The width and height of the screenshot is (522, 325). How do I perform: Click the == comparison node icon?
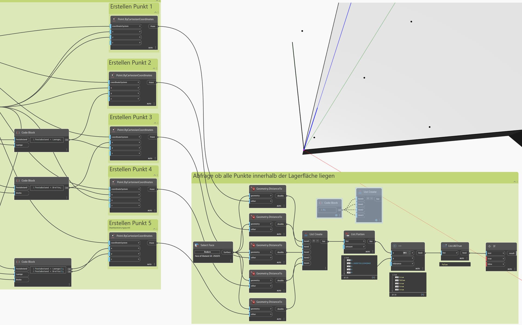[394, 246]
